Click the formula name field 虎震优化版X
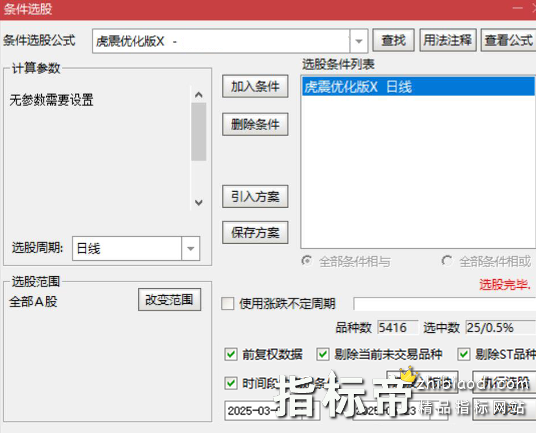Screen dimensions: 536x433 point(221,41)
